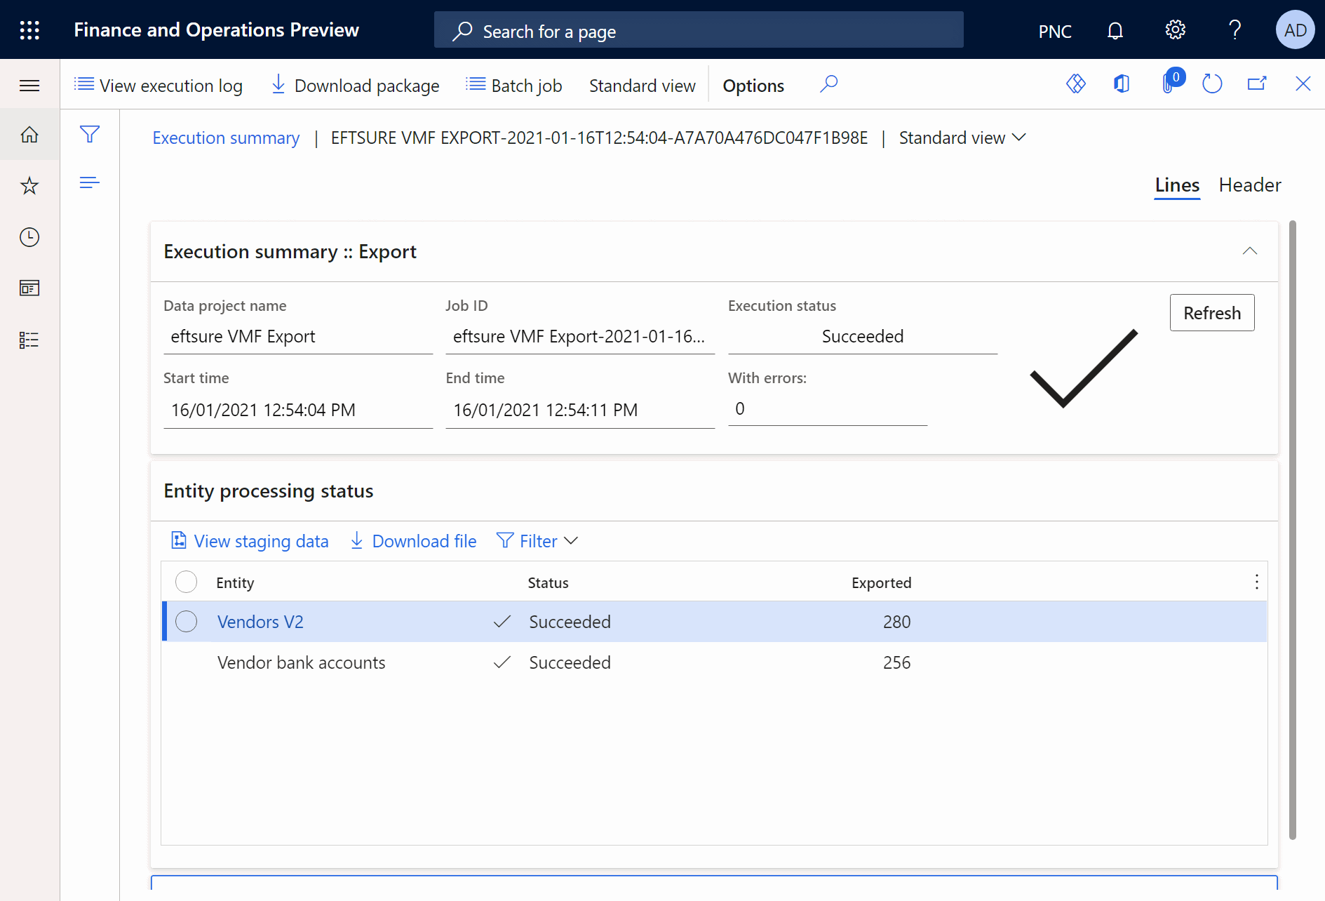Open Favorites star in sidebar
Image resolution: width=1325 pixels, height=901 pixels.
29,186
